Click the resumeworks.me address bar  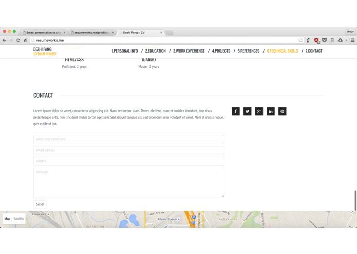click(x=166, y=40)
